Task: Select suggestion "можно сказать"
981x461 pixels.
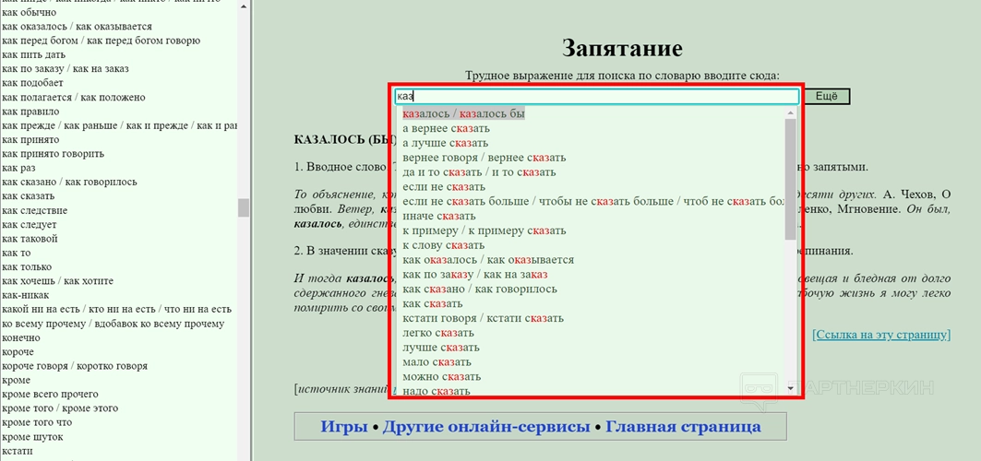Action: point(442,377)
